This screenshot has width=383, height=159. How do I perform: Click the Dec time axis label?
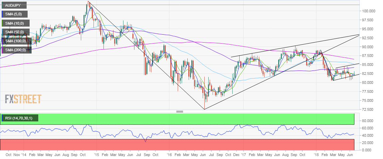(236, 155)
